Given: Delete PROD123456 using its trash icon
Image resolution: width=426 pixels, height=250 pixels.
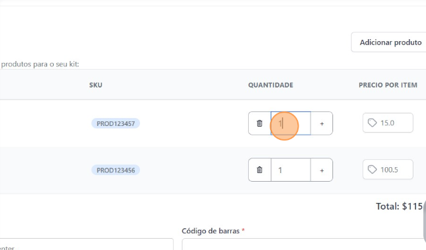Looking at the screenshot, I should click(x=259, y=170).
